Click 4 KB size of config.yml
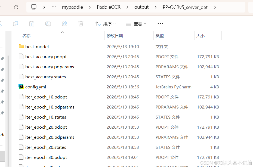 214,87
